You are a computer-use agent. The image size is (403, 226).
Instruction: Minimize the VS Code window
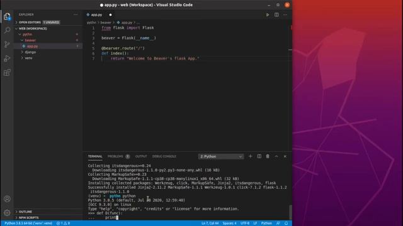[269, 5]
